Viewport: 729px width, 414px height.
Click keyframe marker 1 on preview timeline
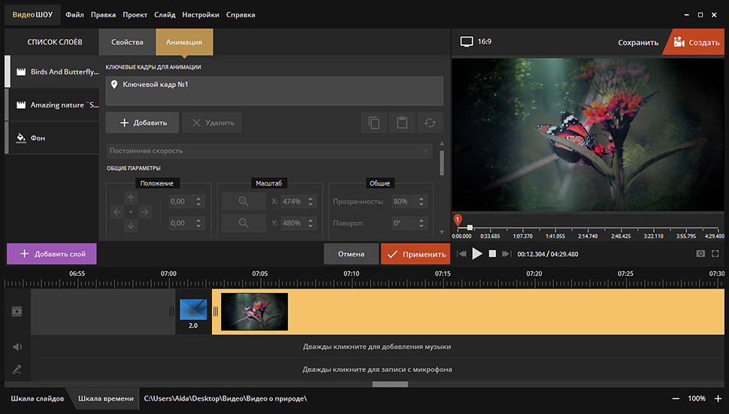pyautogui.click(x=458, y=219)
